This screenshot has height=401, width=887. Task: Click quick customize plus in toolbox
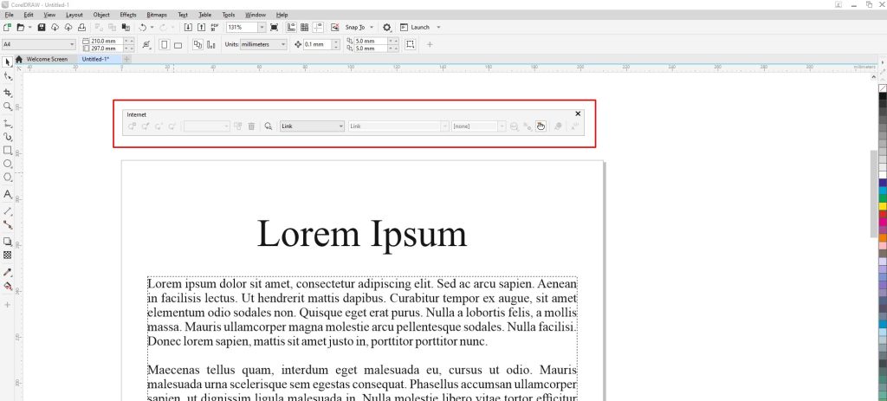[7, 305]
